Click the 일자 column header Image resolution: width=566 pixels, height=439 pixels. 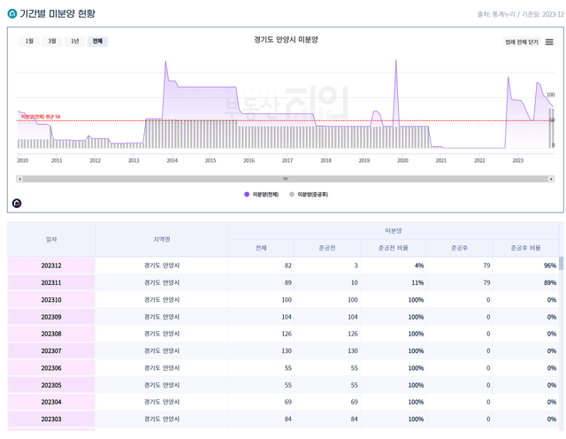coord(51,239)
